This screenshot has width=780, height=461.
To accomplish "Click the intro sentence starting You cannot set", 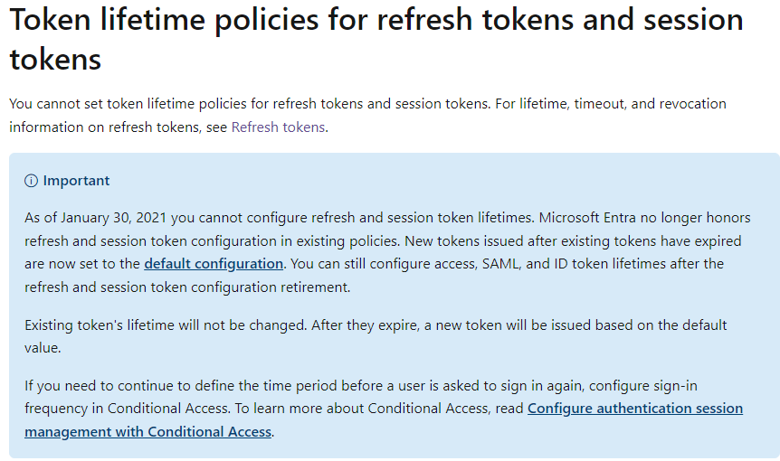I will coord(250,104).
